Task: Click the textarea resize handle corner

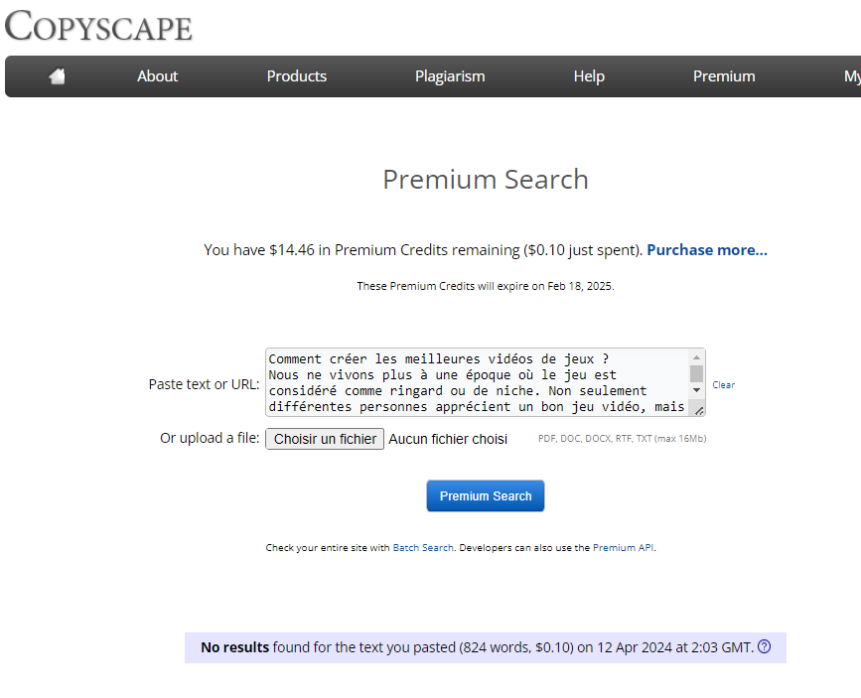Action: [698, 410]
